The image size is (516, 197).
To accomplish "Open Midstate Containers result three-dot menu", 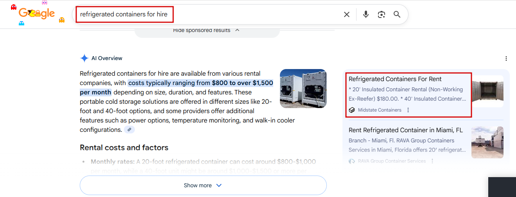I will pyautogui.click(x=408, y=110).
